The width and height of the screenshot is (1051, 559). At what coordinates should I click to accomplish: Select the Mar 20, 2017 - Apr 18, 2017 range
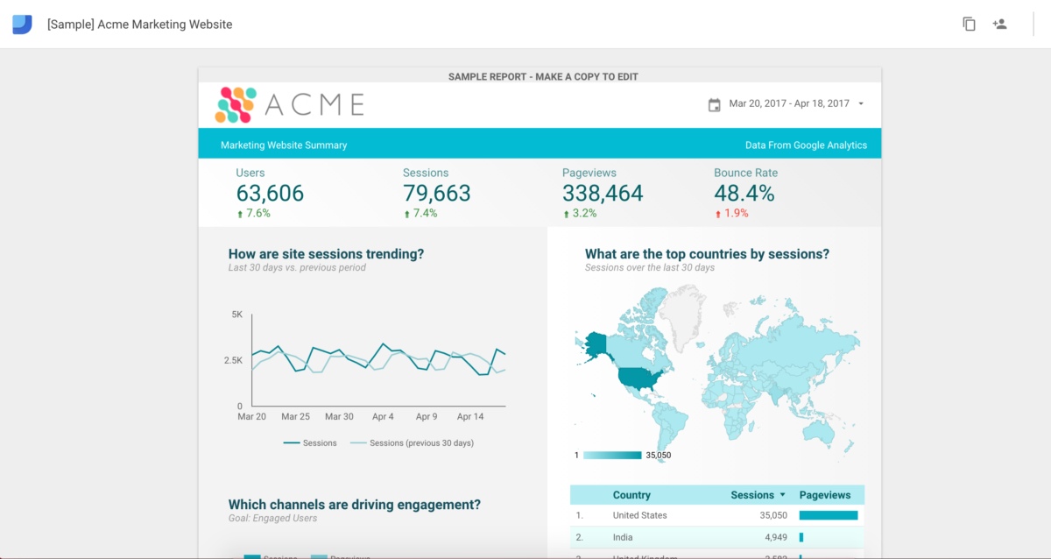[789, 103]
